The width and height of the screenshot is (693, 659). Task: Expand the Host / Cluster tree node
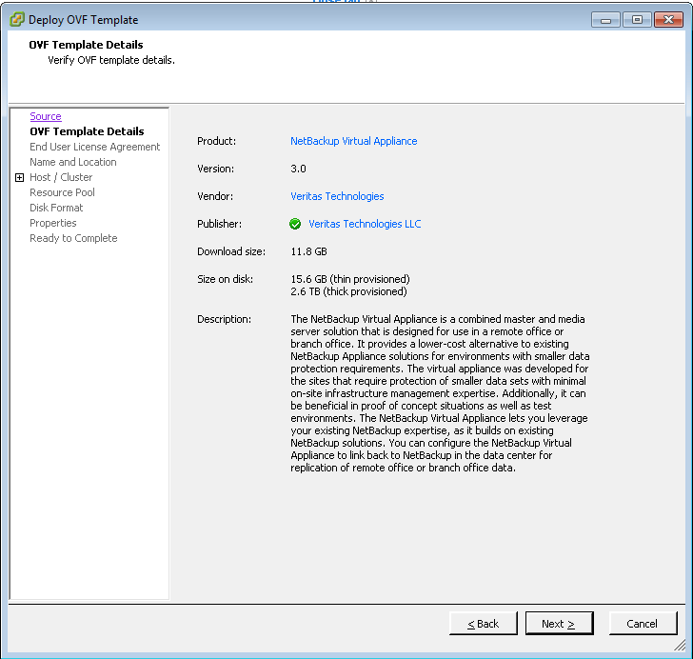coord(19,177)
